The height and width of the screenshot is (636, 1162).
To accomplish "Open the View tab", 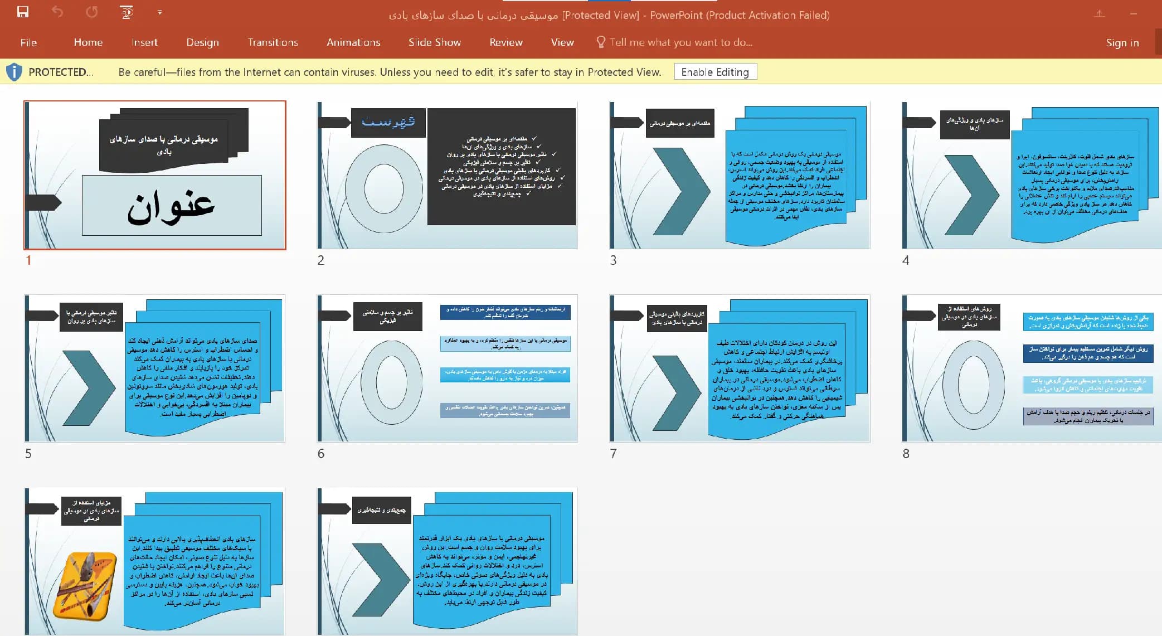I will click(x=562, y=42).
